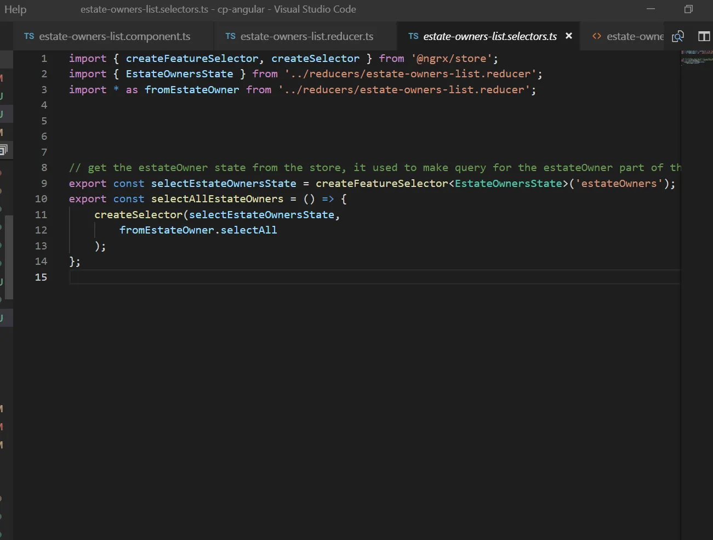Click the code minimap preview

pyautogui.click(x=696, y=57)
